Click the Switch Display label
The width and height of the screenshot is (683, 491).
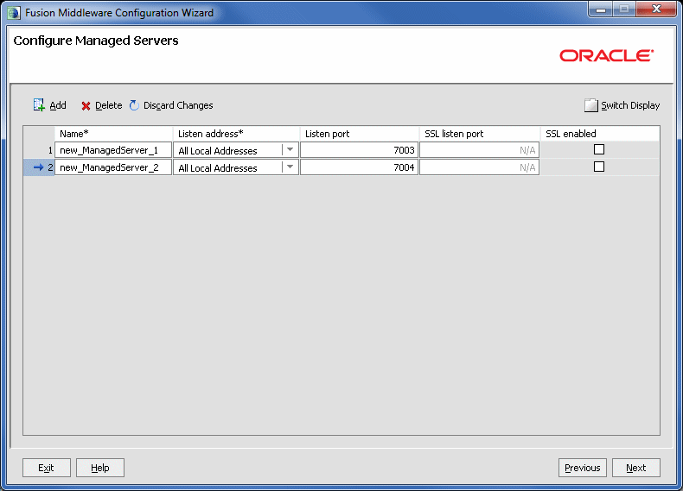pos(630,105)
